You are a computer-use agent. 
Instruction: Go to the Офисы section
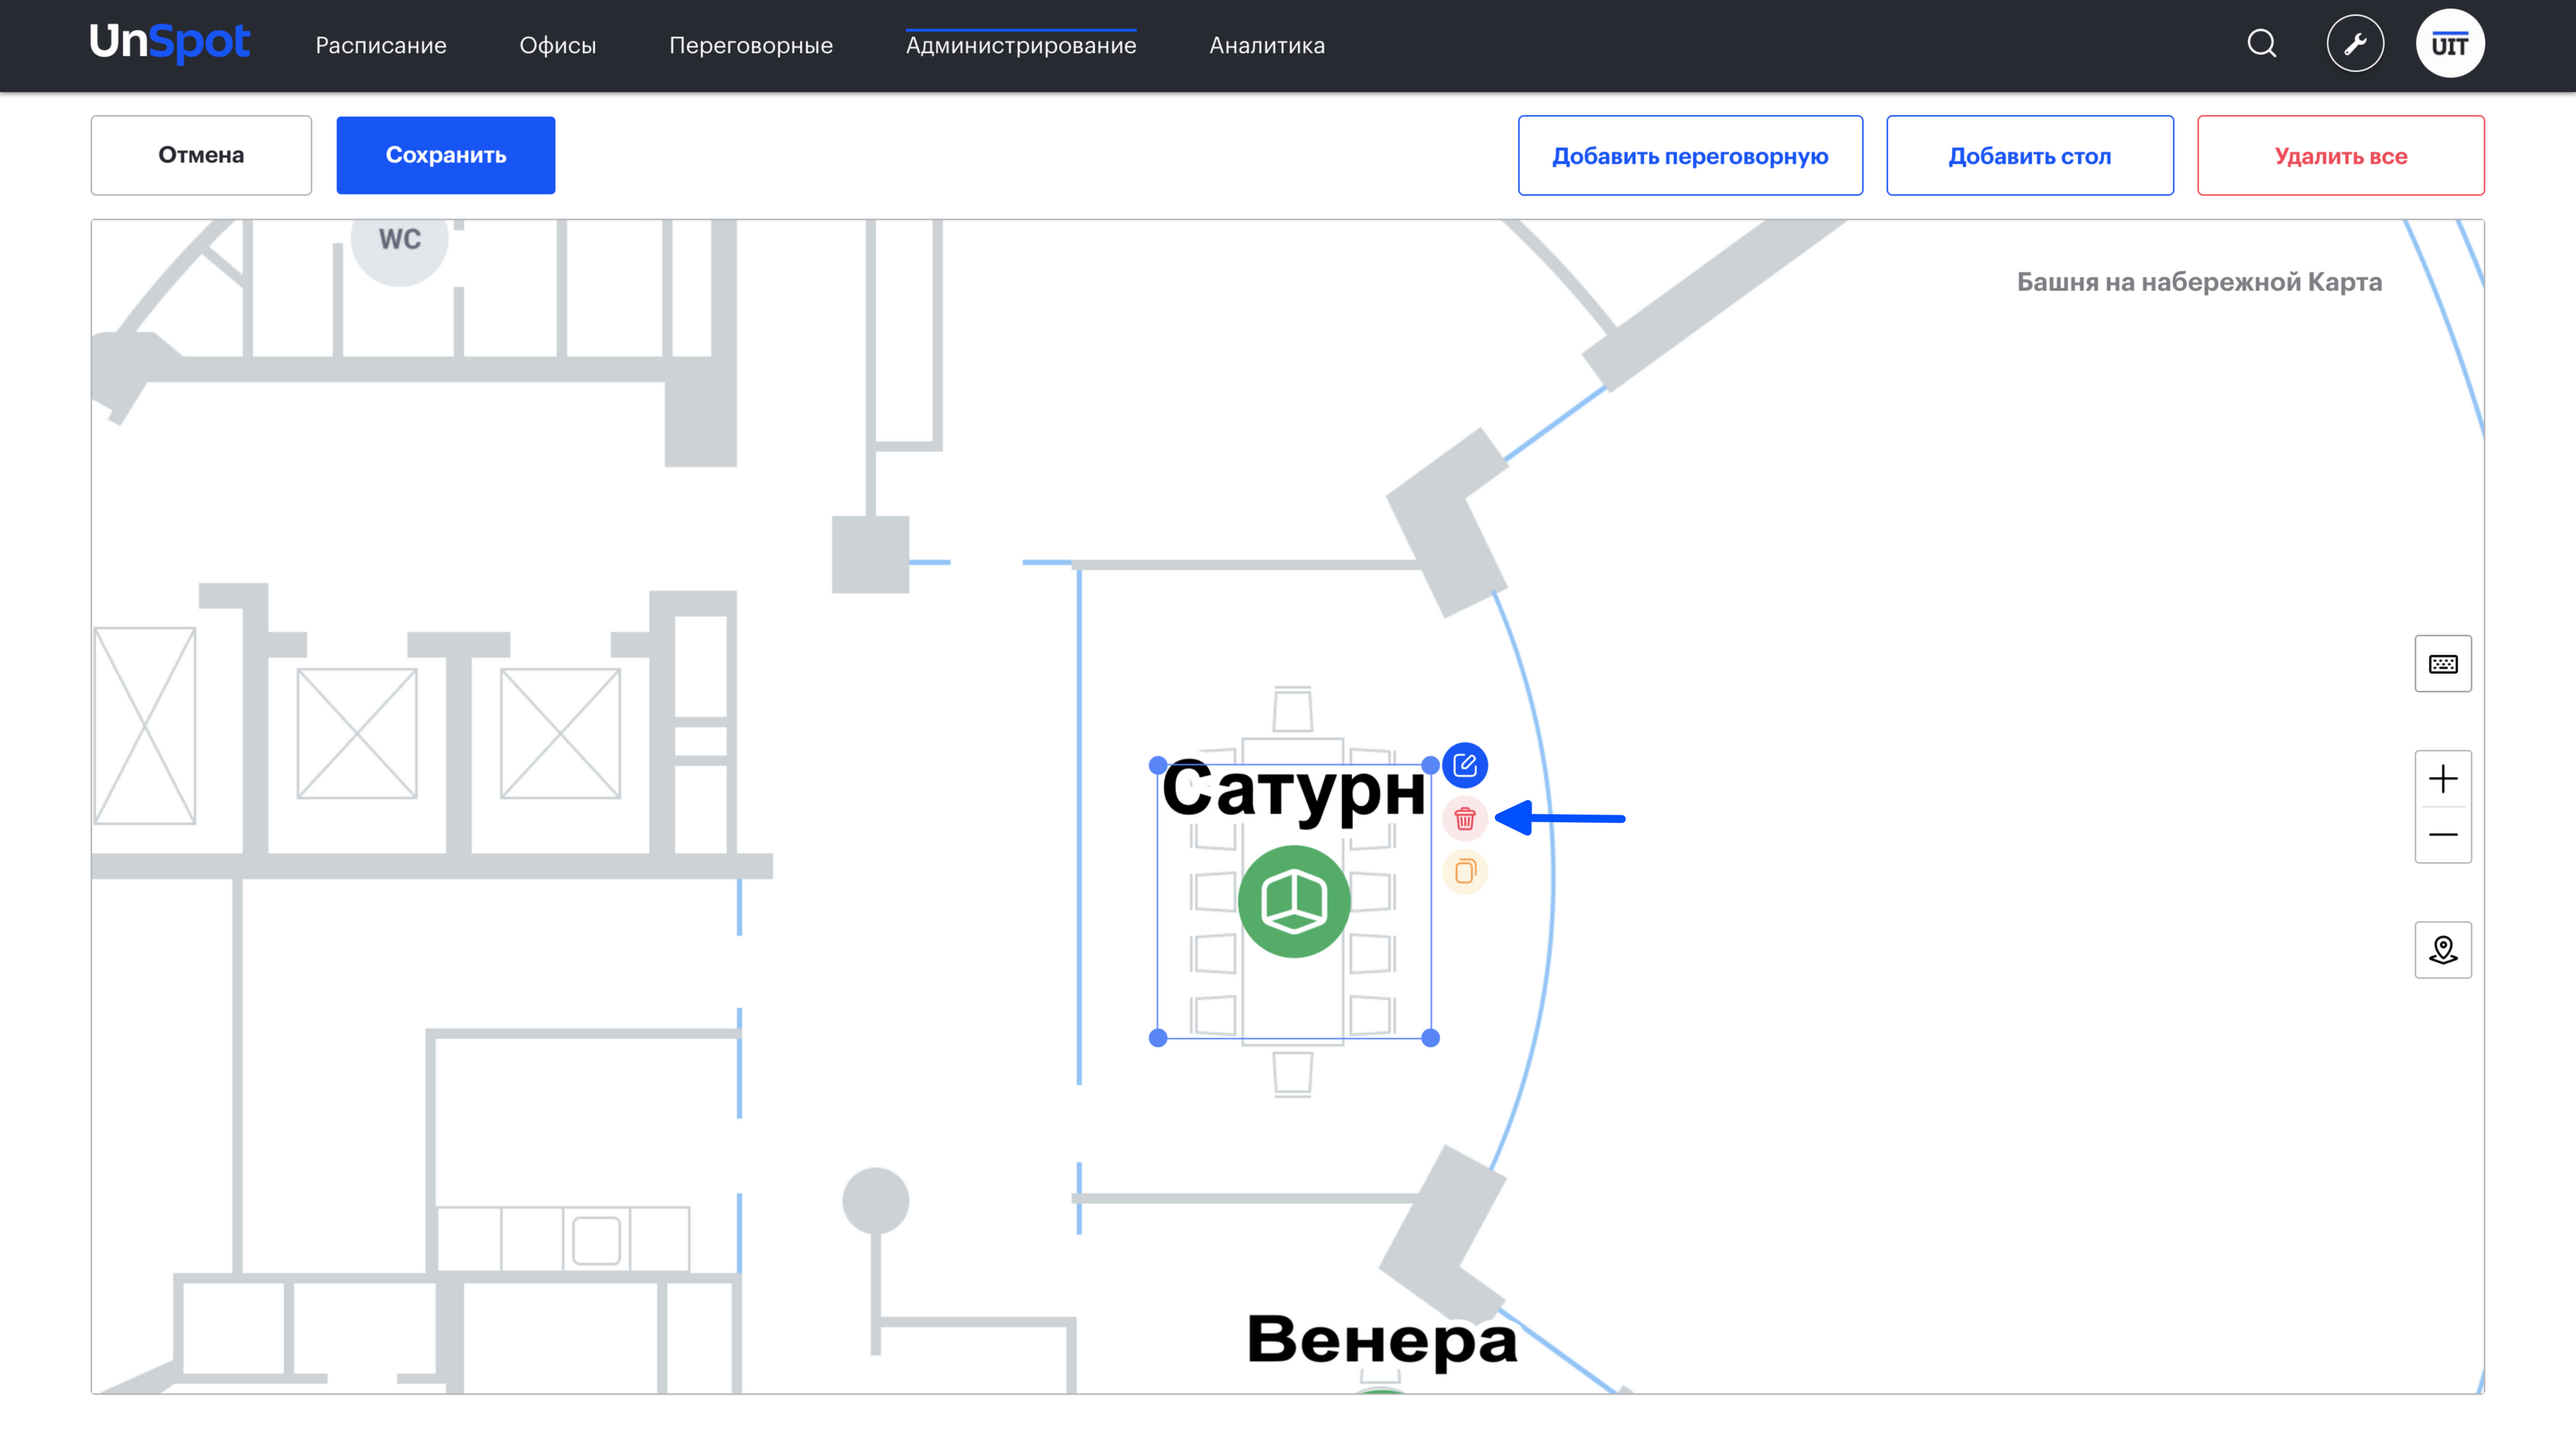(558, 45)
